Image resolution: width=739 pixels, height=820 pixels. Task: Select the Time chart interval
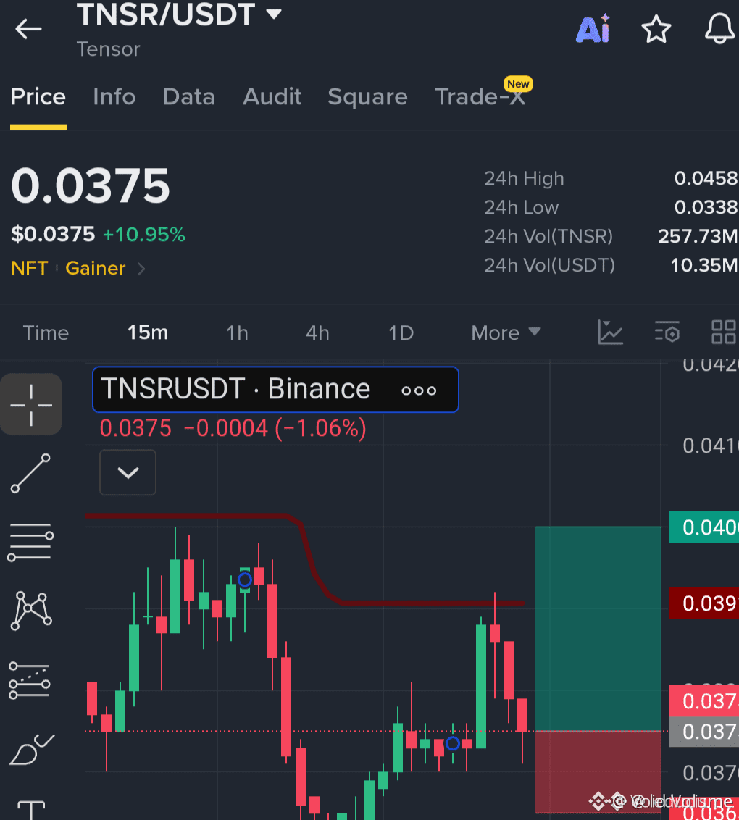point(46,333)
